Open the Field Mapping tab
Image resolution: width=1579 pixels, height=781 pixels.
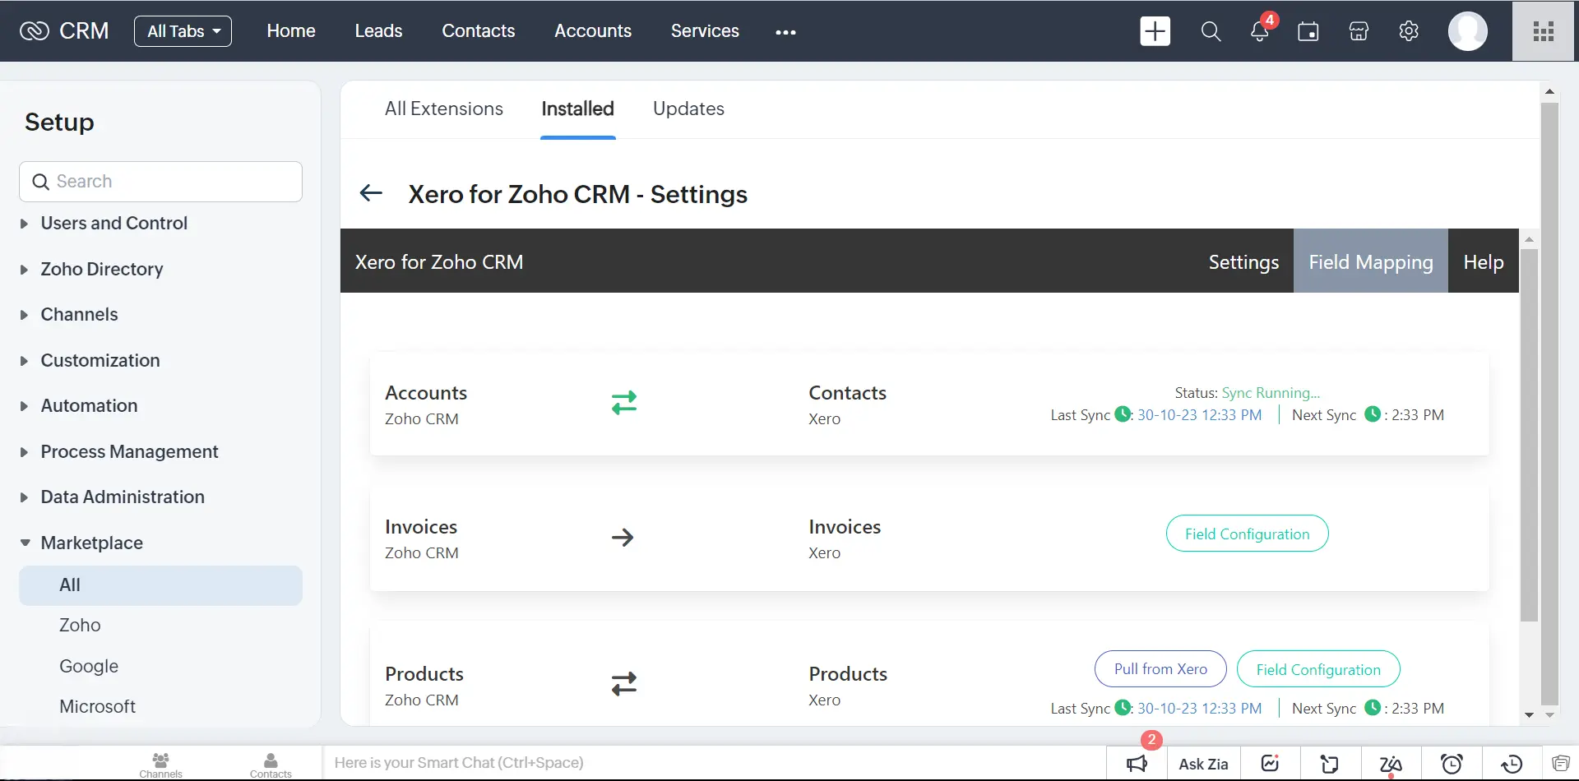pyautogui.click(x=1370, y=261)
